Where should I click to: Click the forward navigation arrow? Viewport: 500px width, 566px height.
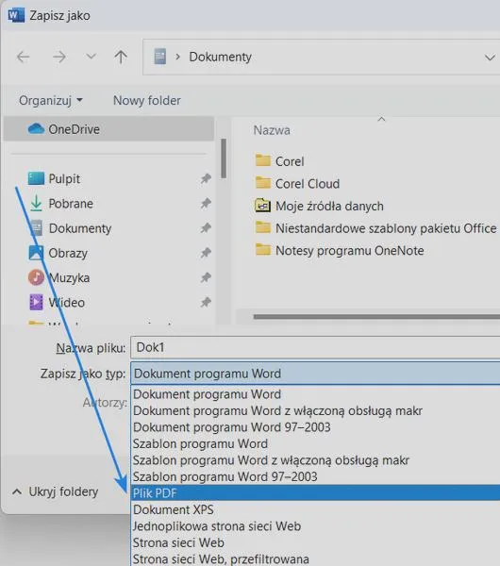tap(59, 57)
